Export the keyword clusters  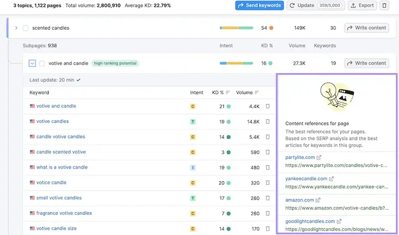tap(362, 5)
